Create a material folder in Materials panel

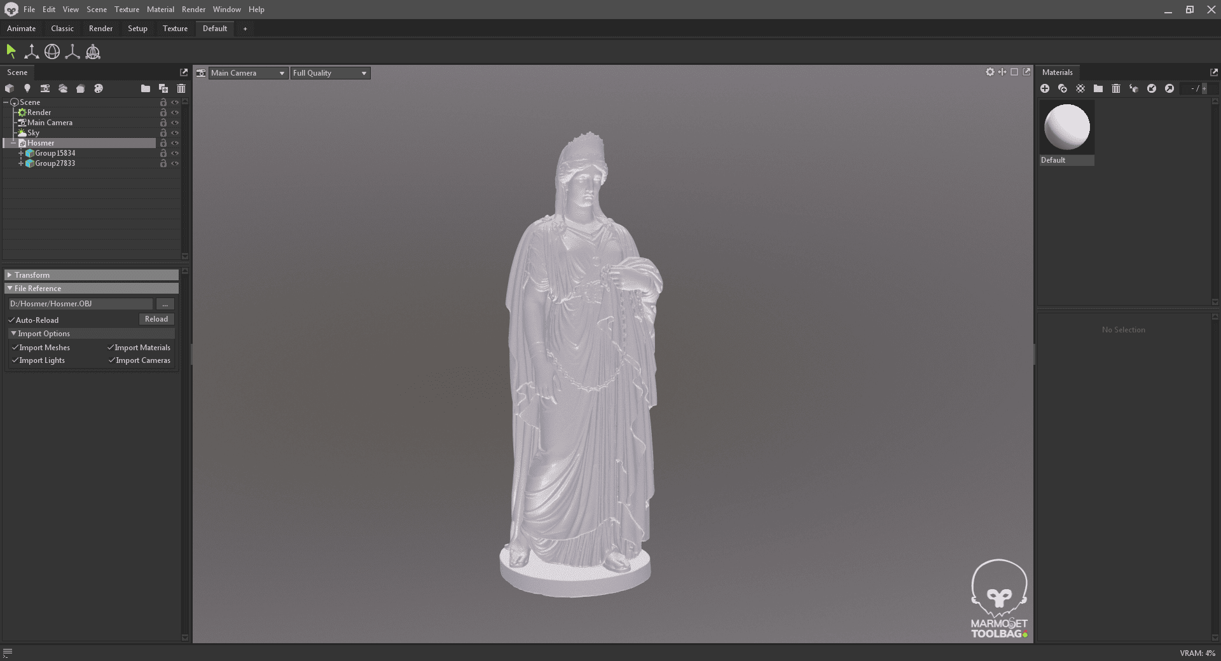point(1098,88)
